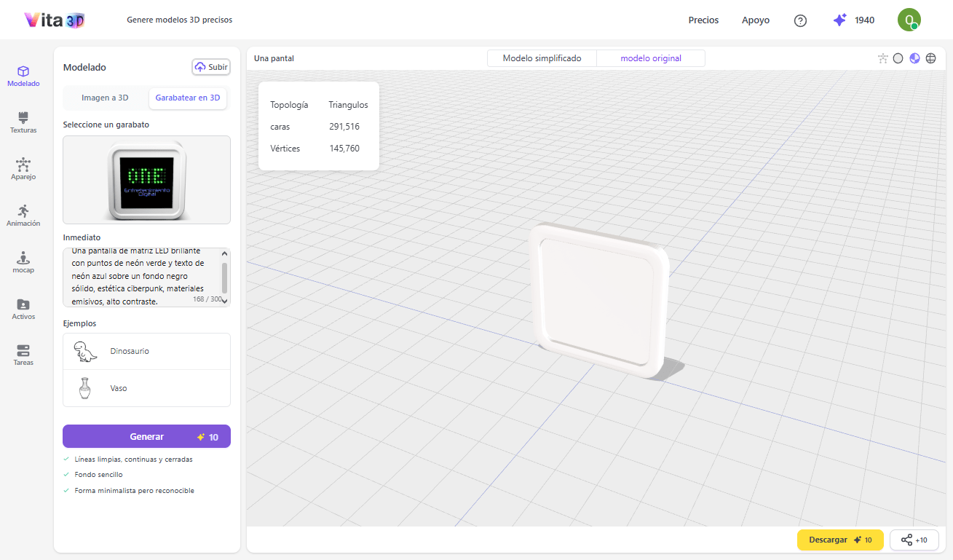Image resolution: width=953 pixels, height=560 pixels.
Task: Open the mocap sidebar section
Action: (23, 262)
